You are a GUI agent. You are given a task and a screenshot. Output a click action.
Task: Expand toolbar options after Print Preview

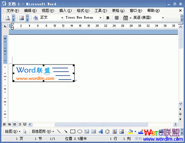pyautogui.click(x=13, y=18)
